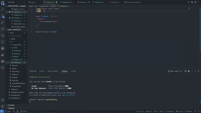Open the fourth activity bar icon above Python
The width and height of the screenshot is (201, 113).
(3, 42)
